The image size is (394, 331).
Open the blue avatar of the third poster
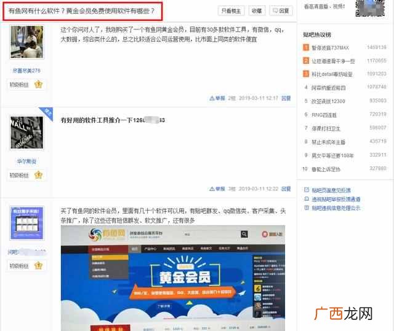pos(27,223)
